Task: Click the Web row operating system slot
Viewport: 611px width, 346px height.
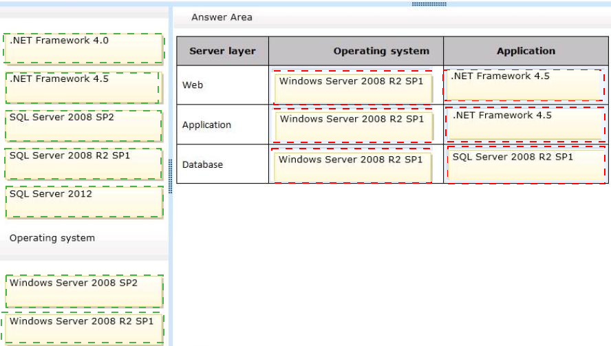Action: pyautogui.click(x=353, y=87)
